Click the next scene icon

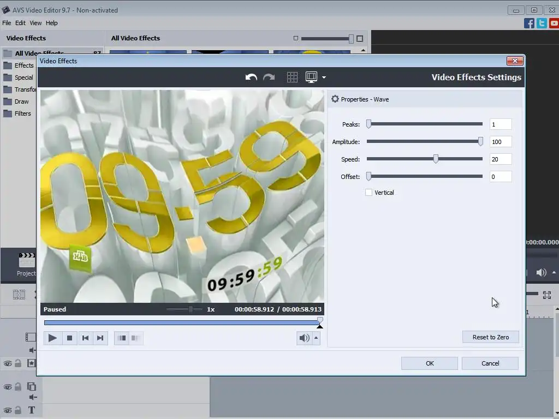(136, 338)
